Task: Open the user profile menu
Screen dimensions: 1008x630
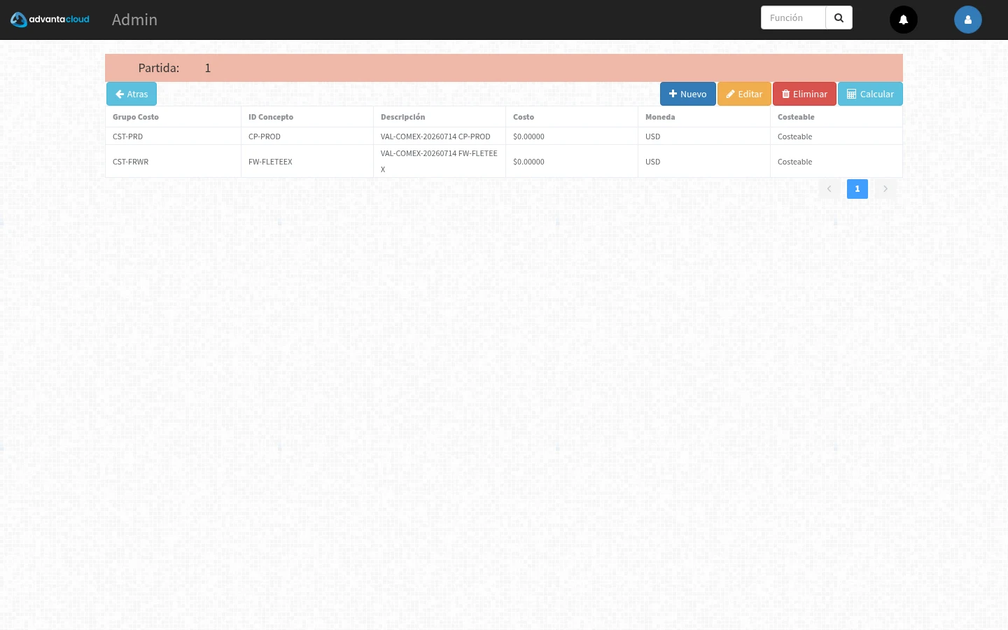Action: pyautogui.click(x=968, y=20)
